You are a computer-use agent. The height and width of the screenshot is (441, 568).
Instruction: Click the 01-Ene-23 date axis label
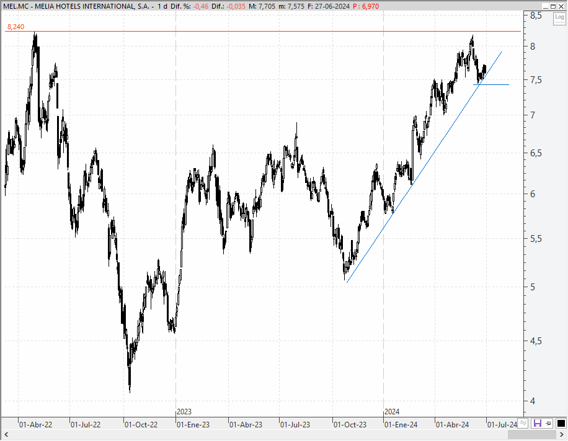coord(193,424)
